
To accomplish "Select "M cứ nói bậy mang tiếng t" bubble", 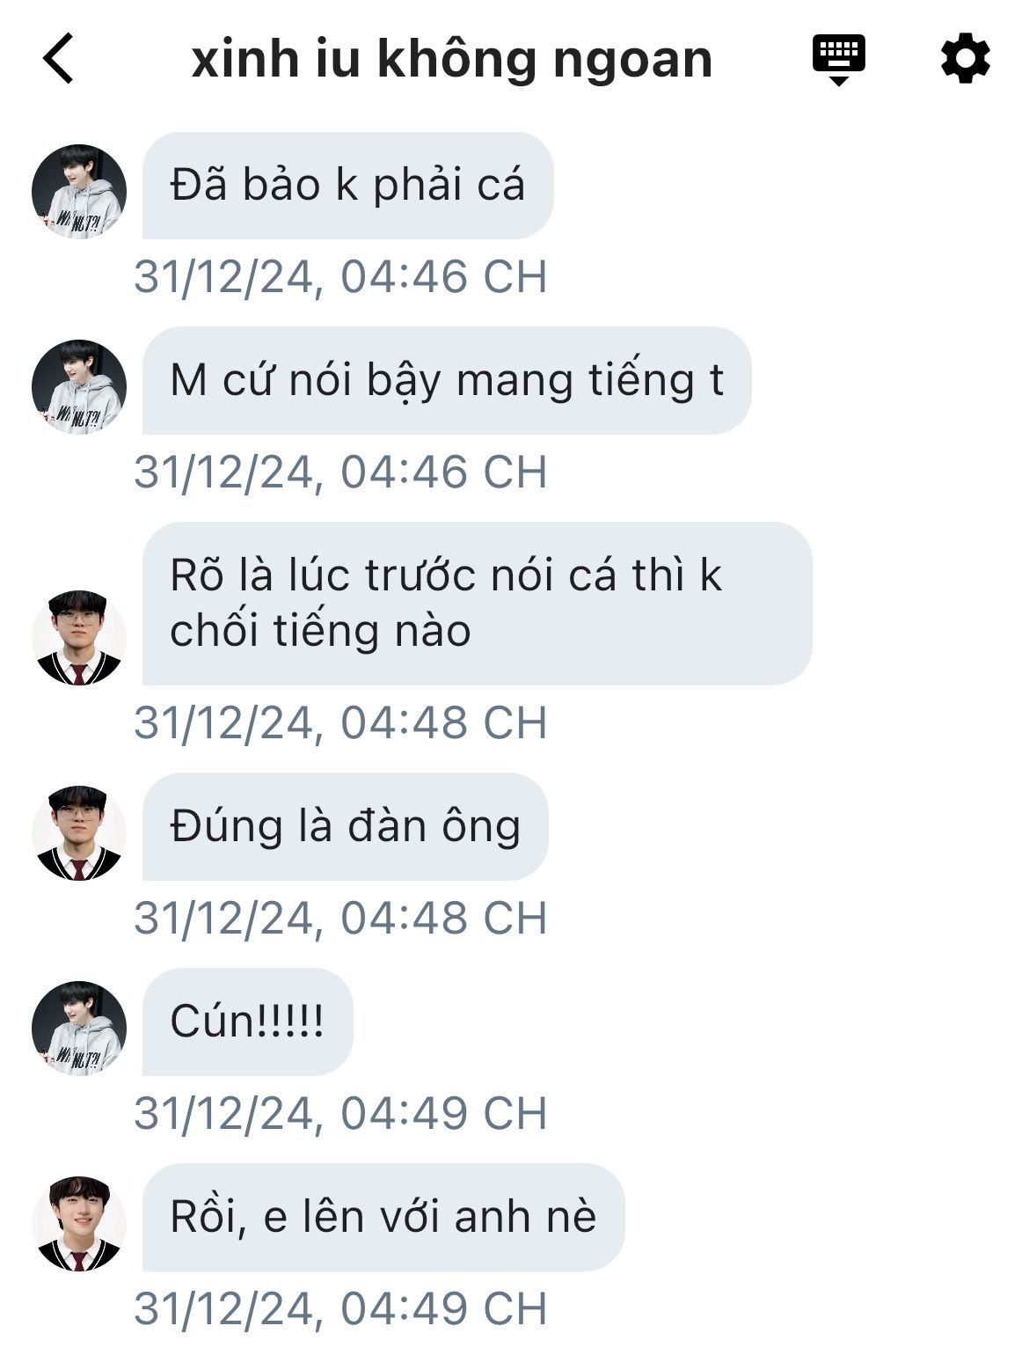I will click(447, 381).
